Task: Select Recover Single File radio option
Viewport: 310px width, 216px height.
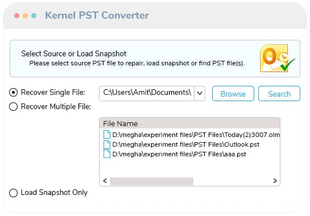Action: [x=14, y=93]
